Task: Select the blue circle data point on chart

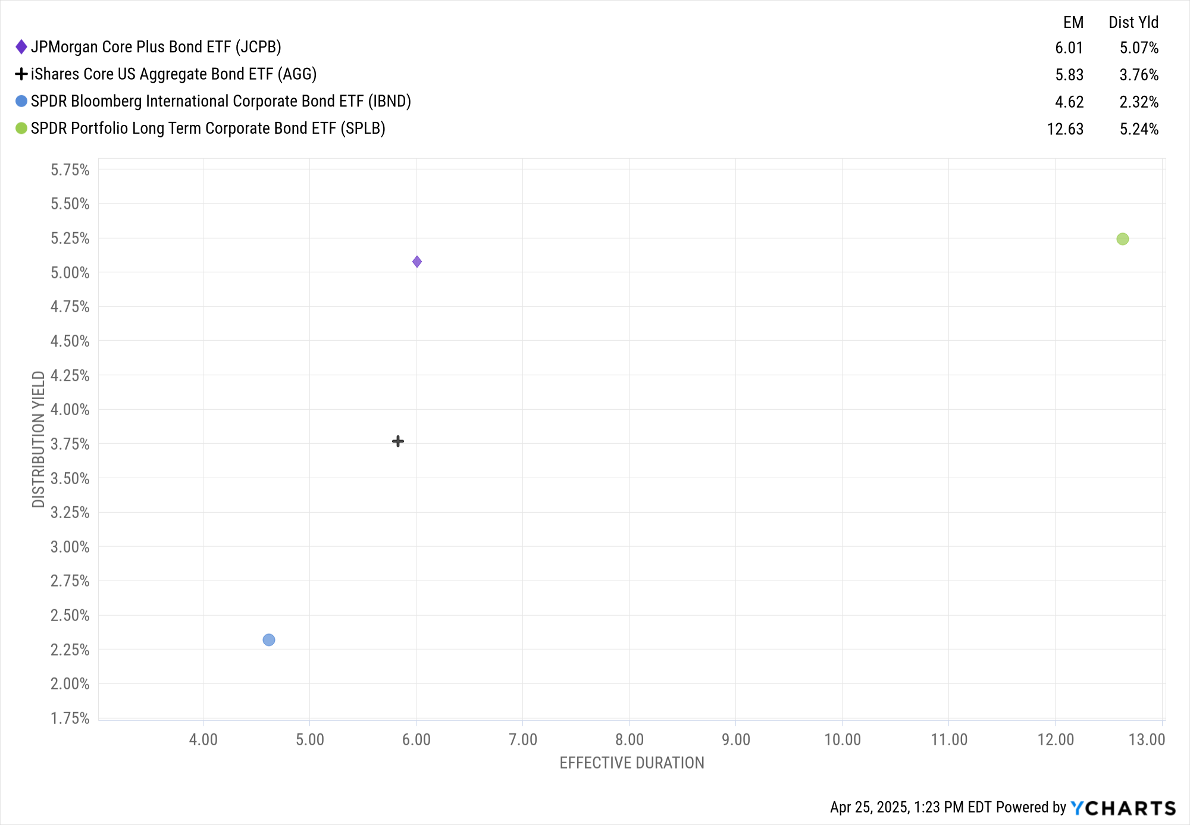Action: (x=269, y=640)
